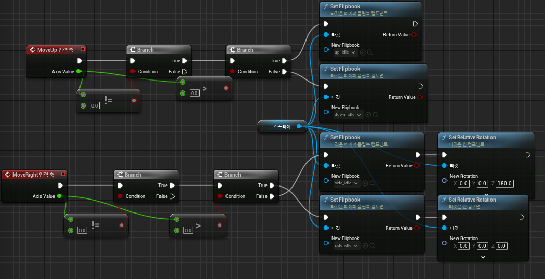Open the down_idle flipbook dropdown
This screenshot has width=545, height=279.
tap(348, 115)
